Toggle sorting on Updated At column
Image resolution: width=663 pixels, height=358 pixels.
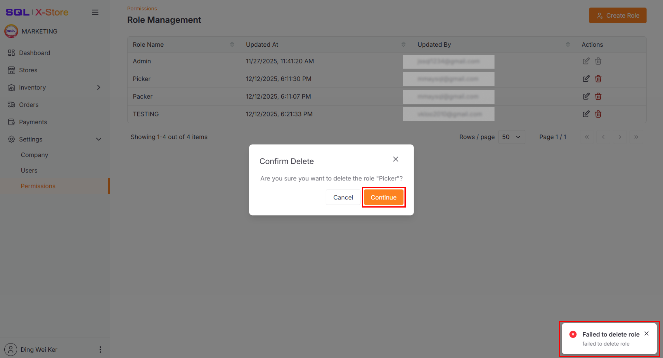[403, 44]
